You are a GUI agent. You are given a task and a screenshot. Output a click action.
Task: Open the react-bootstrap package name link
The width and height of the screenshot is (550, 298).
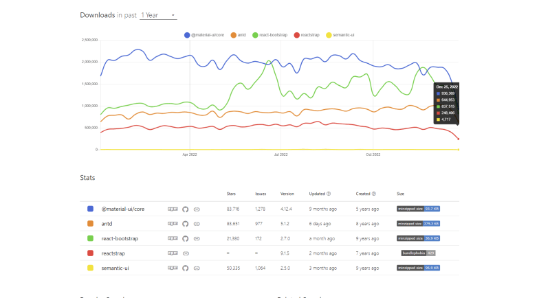pyautogui.click(x=120, y=238)
